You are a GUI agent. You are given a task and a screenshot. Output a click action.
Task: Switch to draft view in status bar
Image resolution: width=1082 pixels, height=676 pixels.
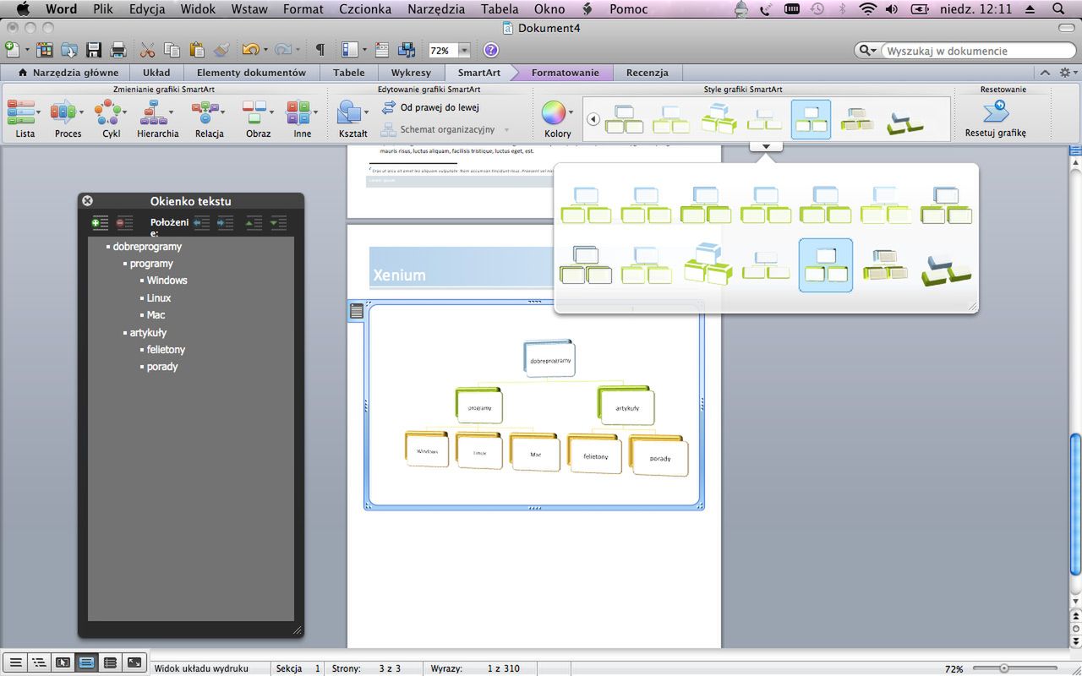(15, 662)
